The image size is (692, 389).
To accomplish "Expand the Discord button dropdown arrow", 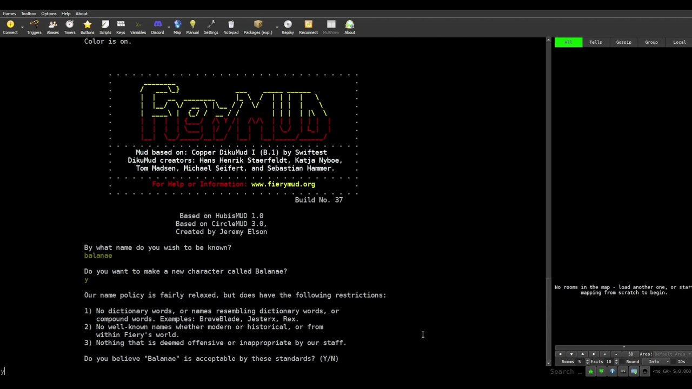I will [169, 27].
